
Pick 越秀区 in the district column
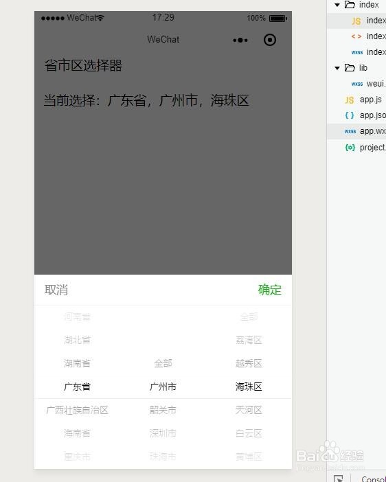pyautogui.click(x=249, y=363)
